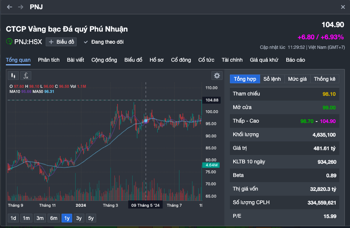Open the fx indicators icon
This screenshot has height=228, width=350.
click(x=26, y=76)
